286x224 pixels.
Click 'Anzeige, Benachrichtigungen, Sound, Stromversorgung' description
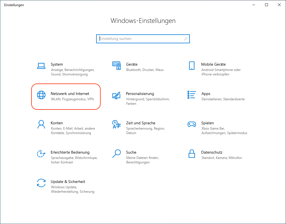[72, 72]
